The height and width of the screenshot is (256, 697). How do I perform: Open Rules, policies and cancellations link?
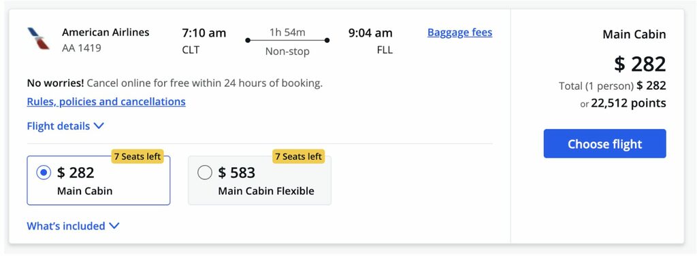click(106, 102)
